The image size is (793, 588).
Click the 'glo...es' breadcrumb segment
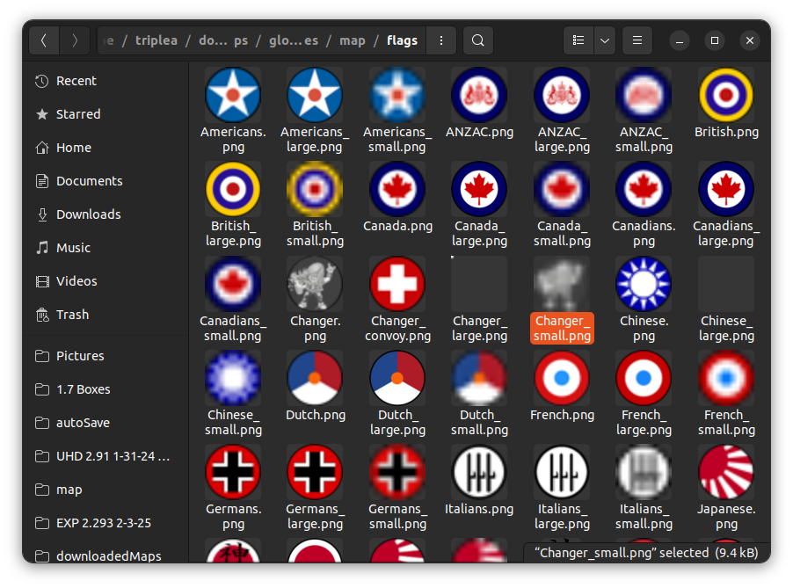(294, 40)
